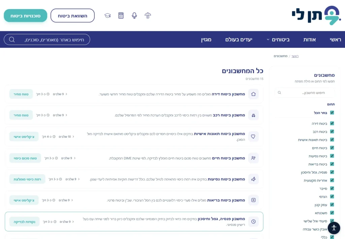The image size is (345, 239).
Task: Toggle the בחר הכל checkbox
Action: pyautogui.click(x=332, y=113)
